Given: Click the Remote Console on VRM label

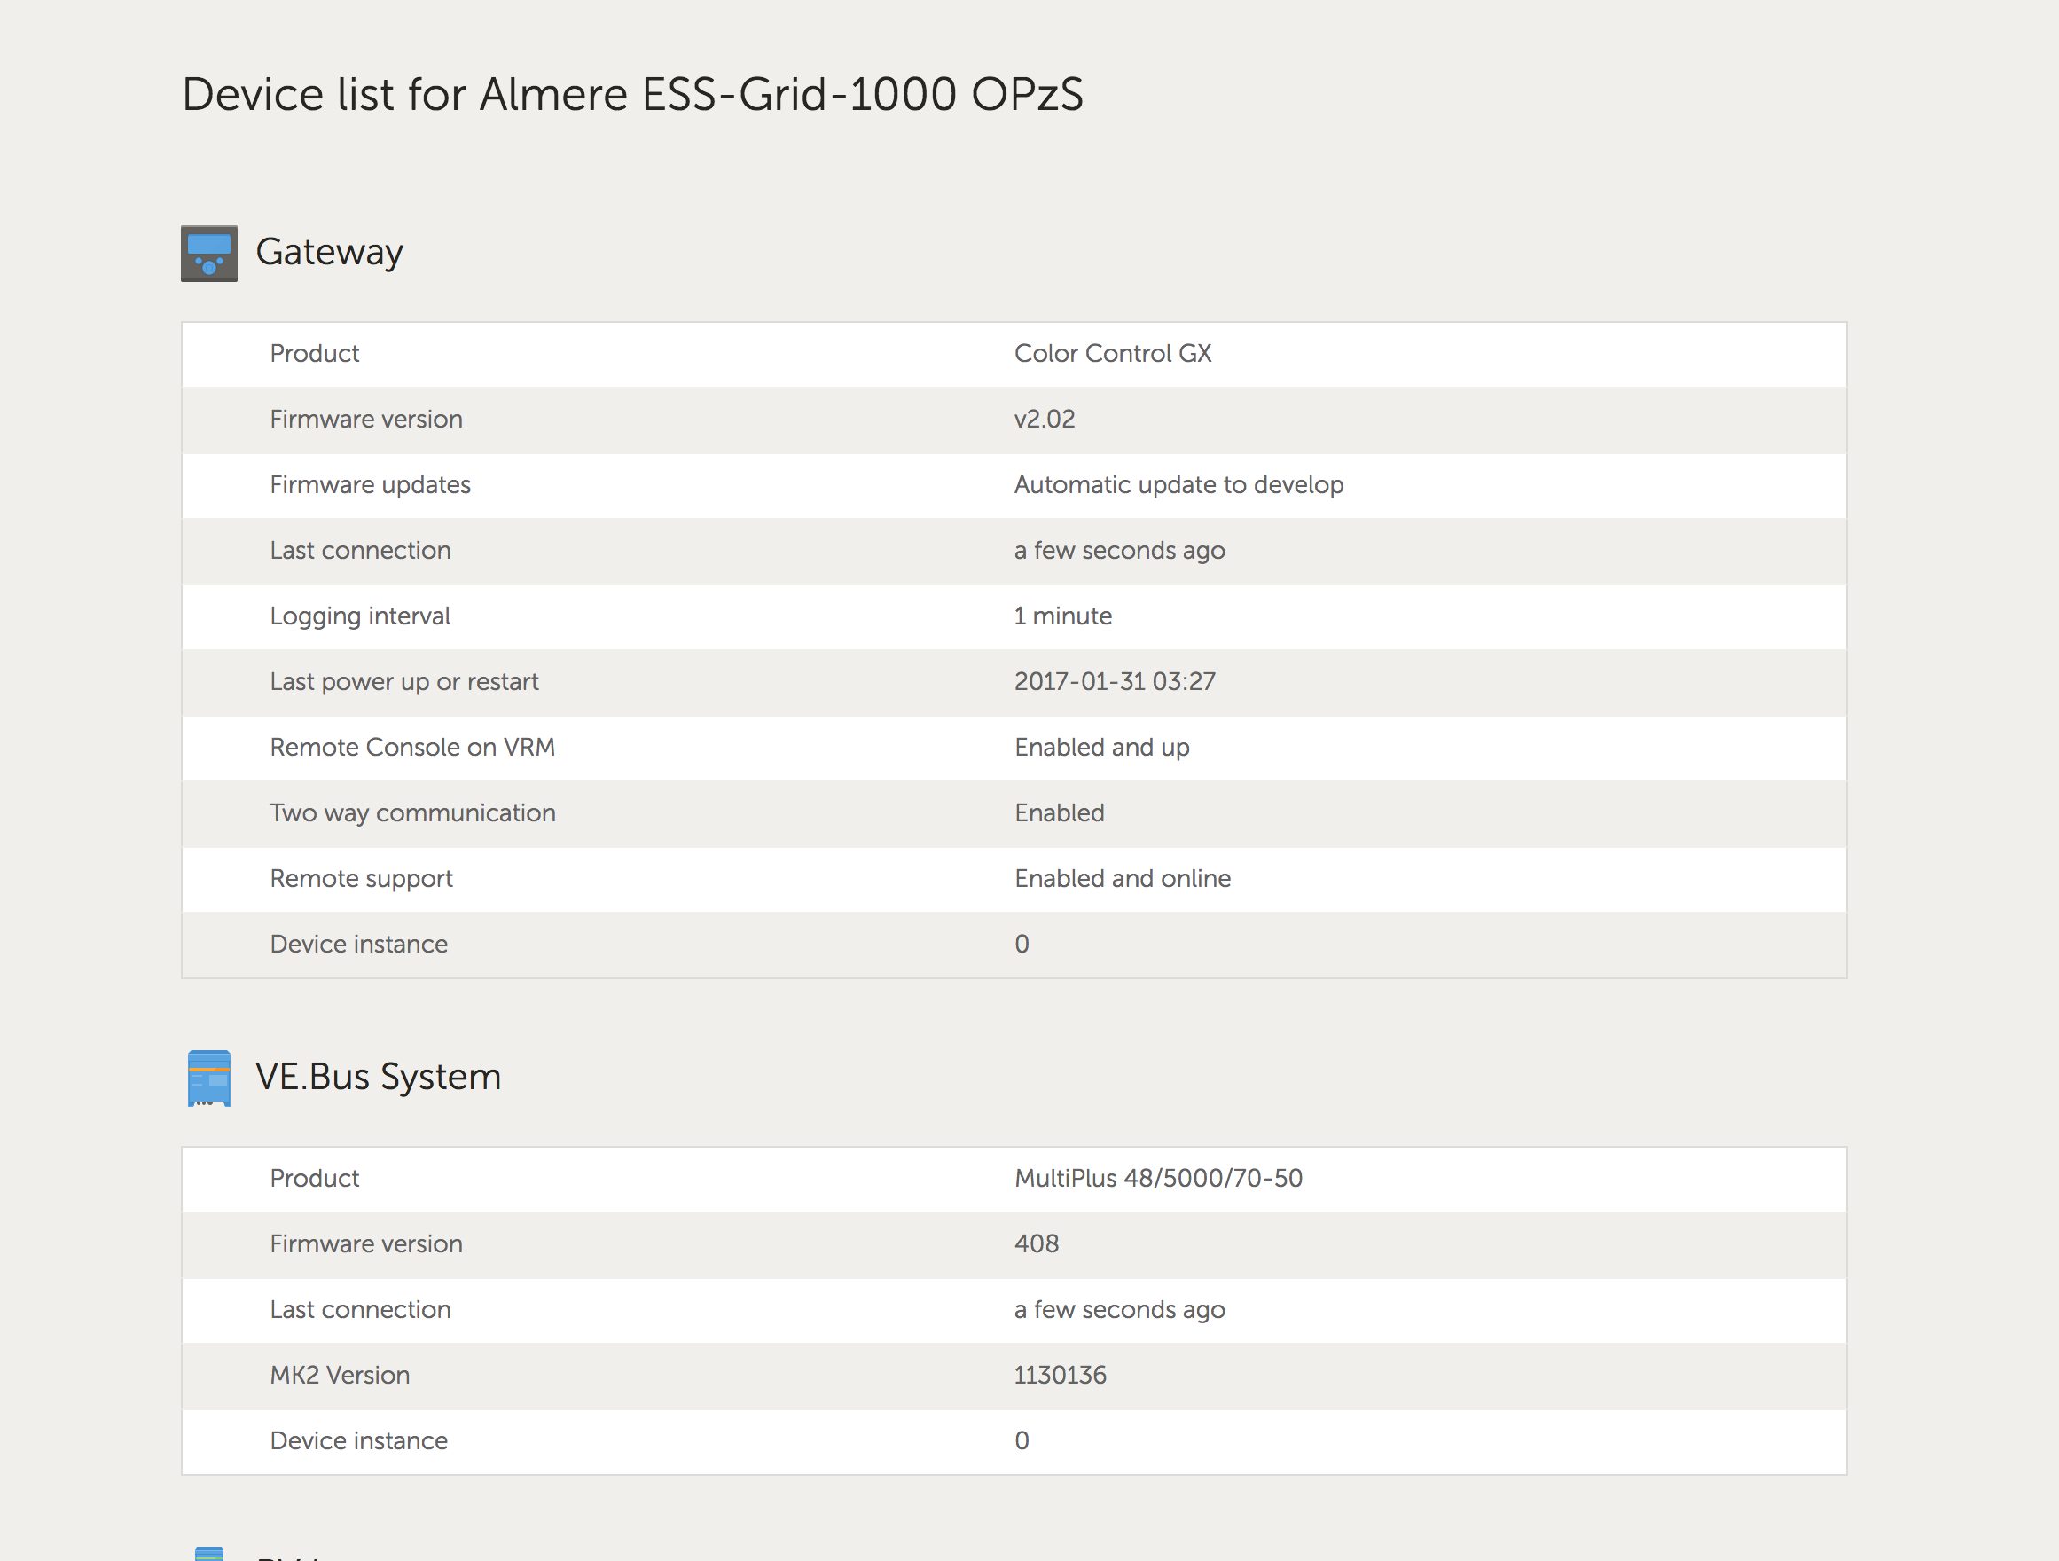Looking at the screenshot, I should tap(411, 748).
